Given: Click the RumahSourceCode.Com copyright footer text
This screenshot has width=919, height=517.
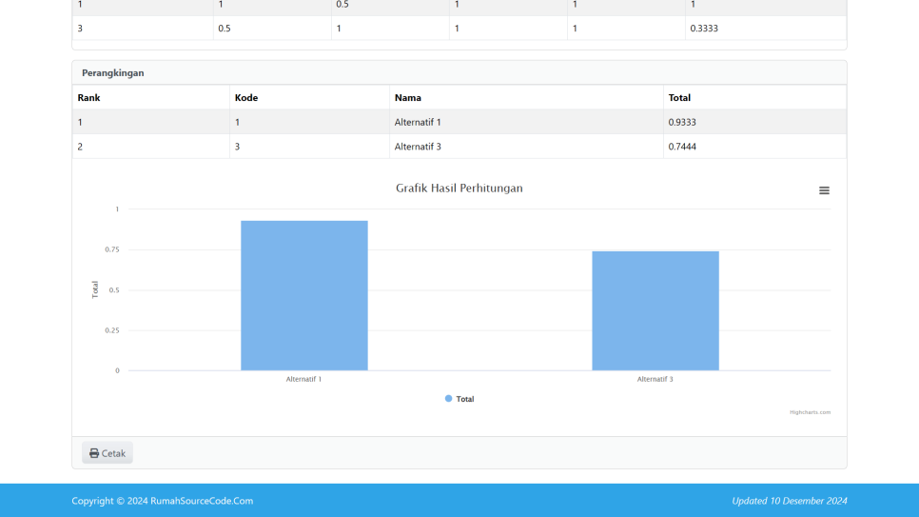Looking at the screenshot, I should [162, 501].
